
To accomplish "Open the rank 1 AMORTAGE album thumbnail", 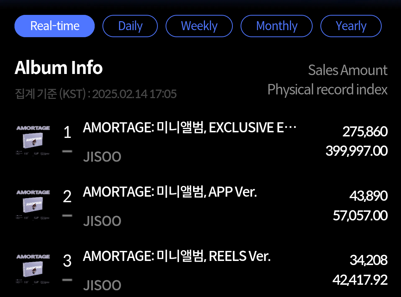I will pos(33,140).
